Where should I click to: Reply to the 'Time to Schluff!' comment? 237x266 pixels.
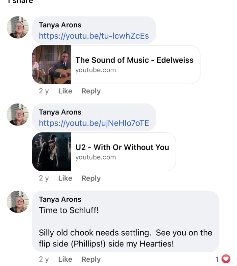click(x=91, y=259)
